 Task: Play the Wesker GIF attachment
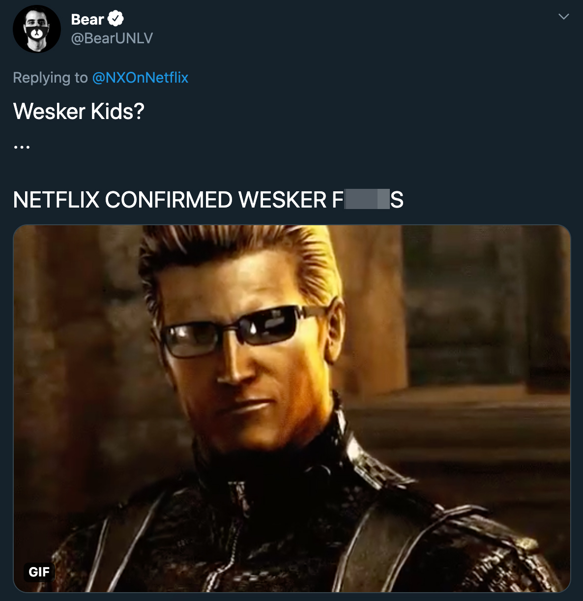pos(292,409)
